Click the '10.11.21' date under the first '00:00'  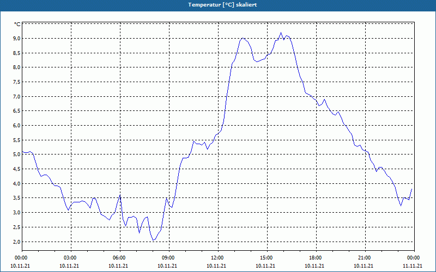20,266
